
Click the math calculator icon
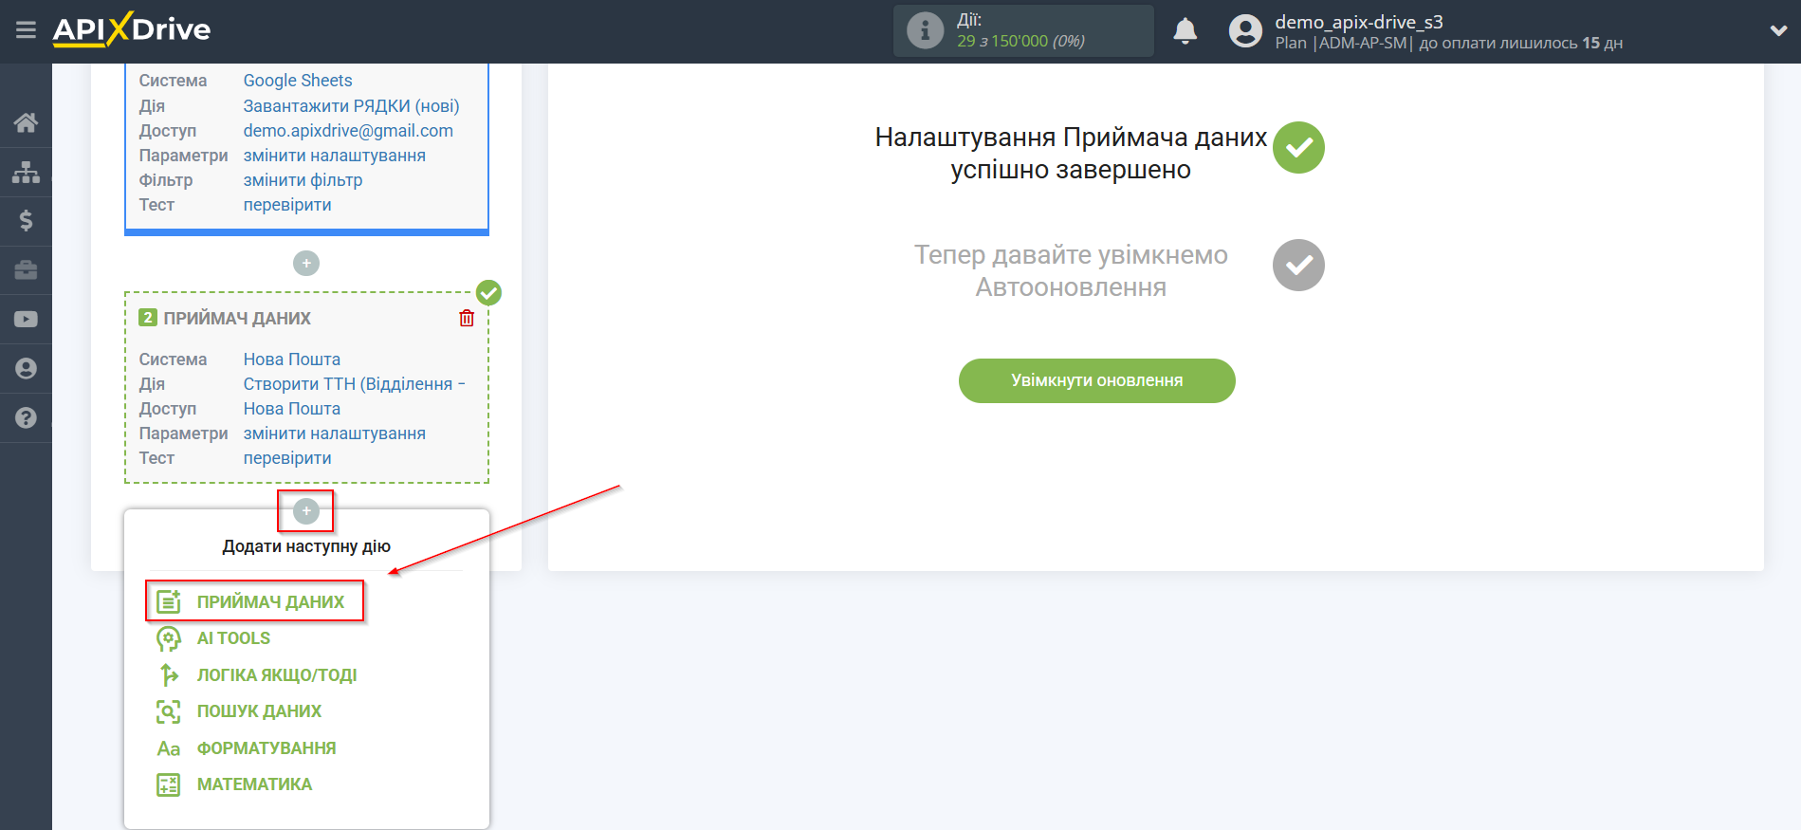pos(169,784)
